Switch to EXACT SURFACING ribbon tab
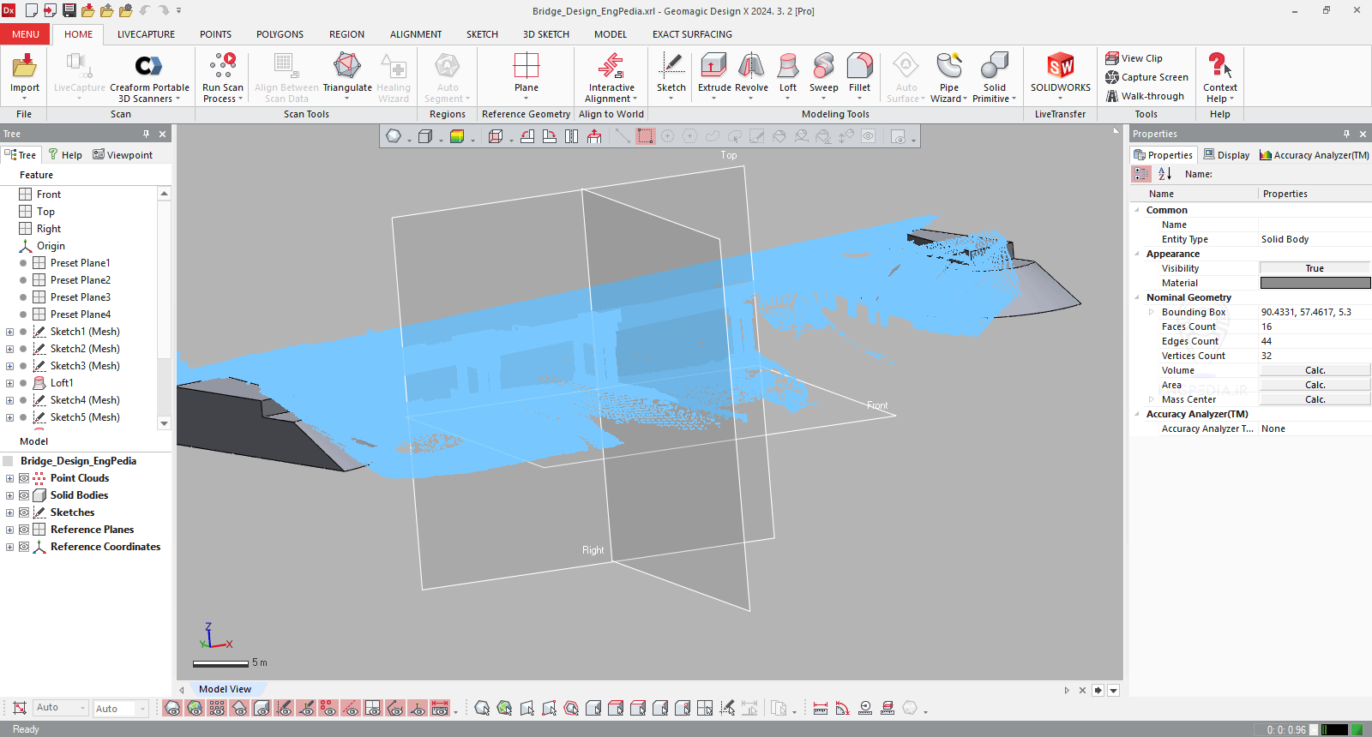Screen dimensions: 1372x737 click(692, 34)
